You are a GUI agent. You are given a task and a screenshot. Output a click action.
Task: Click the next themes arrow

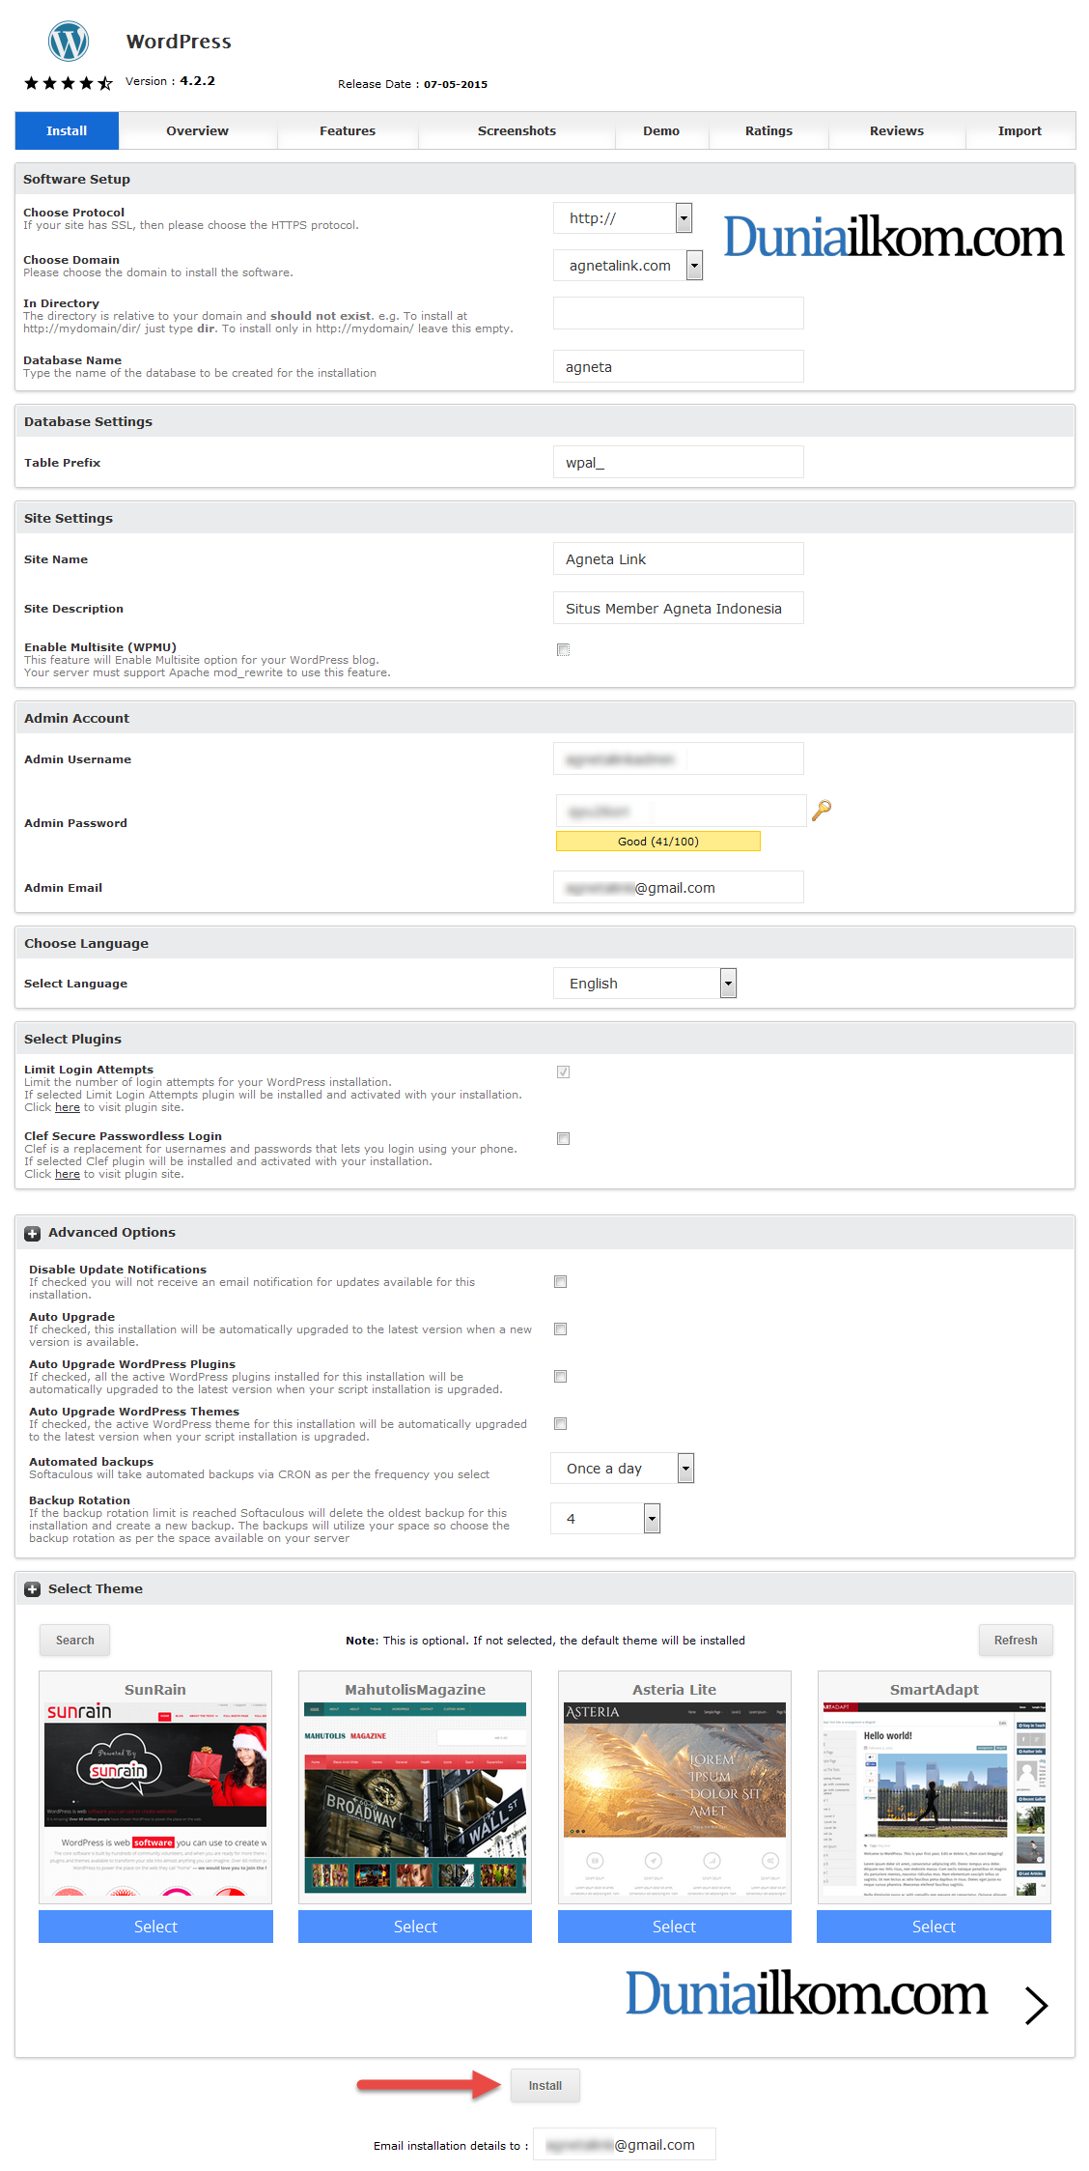(x=1037, y=2006)
